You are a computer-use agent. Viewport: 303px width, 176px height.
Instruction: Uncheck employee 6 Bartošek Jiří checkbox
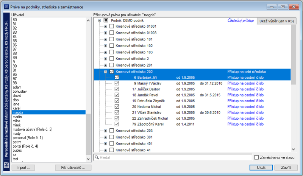tap(117, 77)
